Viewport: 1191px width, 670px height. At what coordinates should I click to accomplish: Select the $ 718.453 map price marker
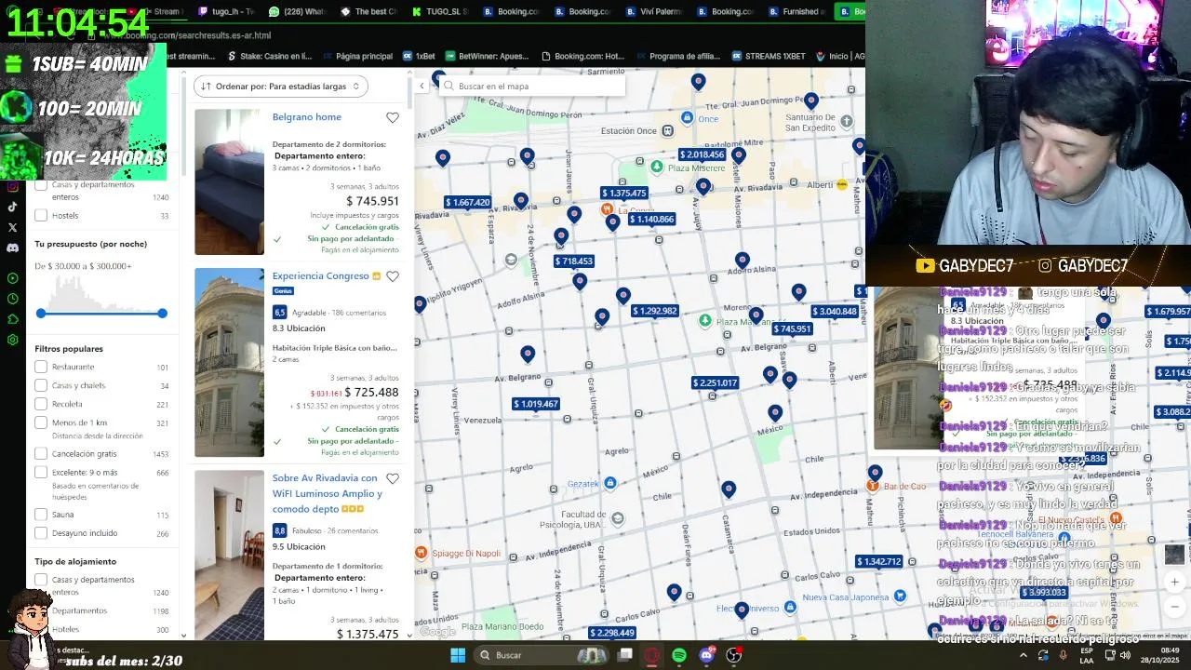coord(573,261)
